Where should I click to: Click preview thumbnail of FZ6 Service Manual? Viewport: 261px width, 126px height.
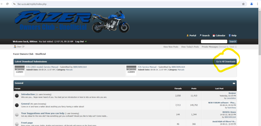pyautogui.click(x=131, y=71)
